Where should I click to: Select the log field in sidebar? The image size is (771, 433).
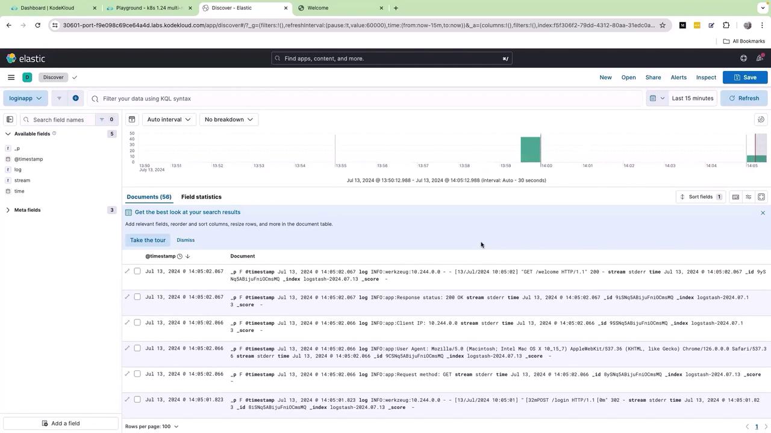point(18,170)
